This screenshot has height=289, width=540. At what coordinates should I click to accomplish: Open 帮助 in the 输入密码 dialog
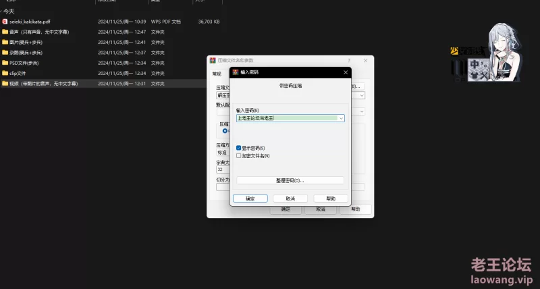point(331,199)
